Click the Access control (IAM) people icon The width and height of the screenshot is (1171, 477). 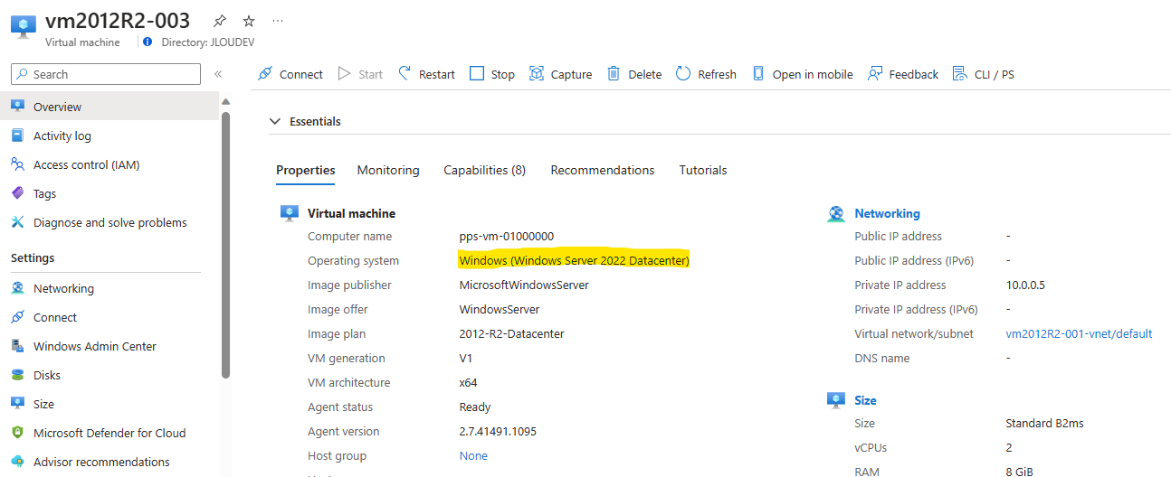(17, 164)
